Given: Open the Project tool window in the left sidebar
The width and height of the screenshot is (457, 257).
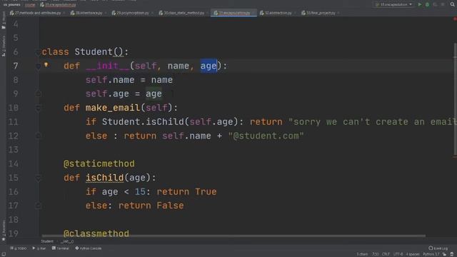Looking at the screenshot, I should tap(4, 21).
